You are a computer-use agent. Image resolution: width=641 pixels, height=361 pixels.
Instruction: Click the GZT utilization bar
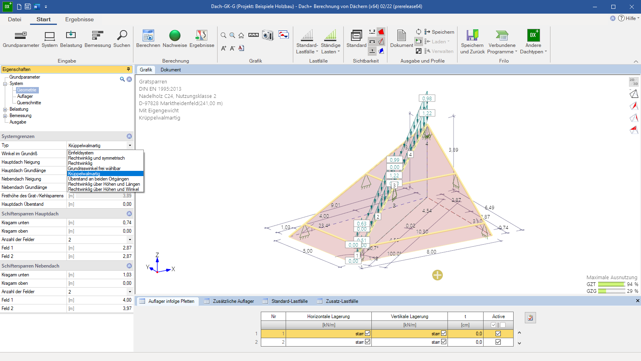click(x=611, y=284)
